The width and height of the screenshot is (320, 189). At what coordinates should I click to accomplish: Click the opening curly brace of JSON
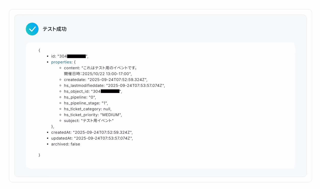39,50
